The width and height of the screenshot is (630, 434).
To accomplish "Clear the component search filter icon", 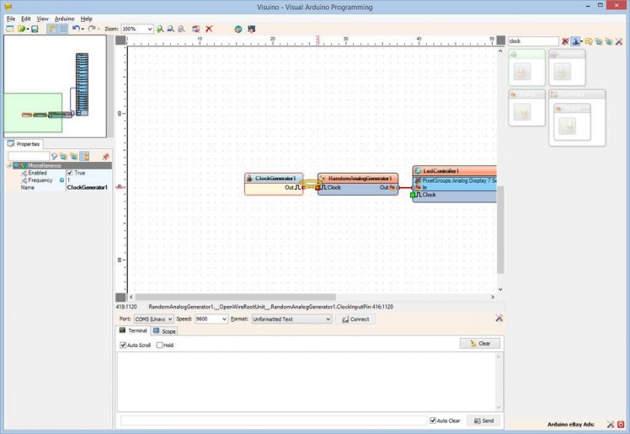I will click(x=565, y=41).
